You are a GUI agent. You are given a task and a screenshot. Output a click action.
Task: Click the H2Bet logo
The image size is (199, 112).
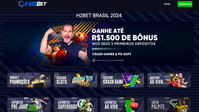click(32, 4)
